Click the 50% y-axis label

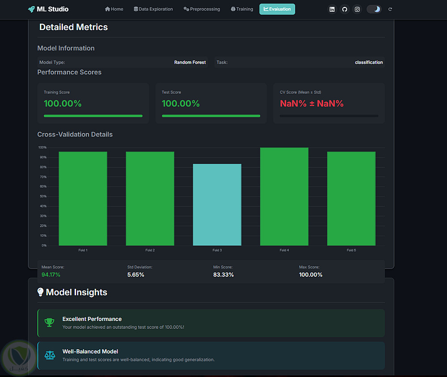pyautogui.click(x=43, y=196)
